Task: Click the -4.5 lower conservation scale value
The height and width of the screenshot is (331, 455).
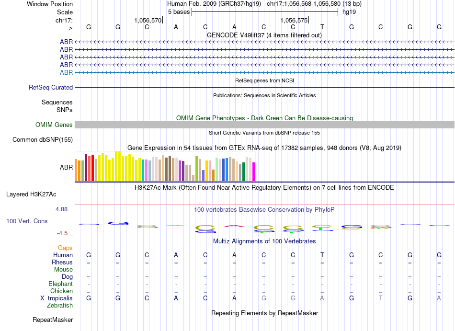Action: tap(62, 233)
